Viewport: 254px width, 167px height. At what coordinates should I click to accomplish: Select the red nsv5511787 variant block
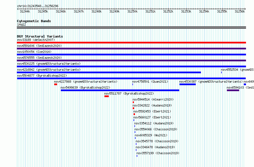[106, 96]
